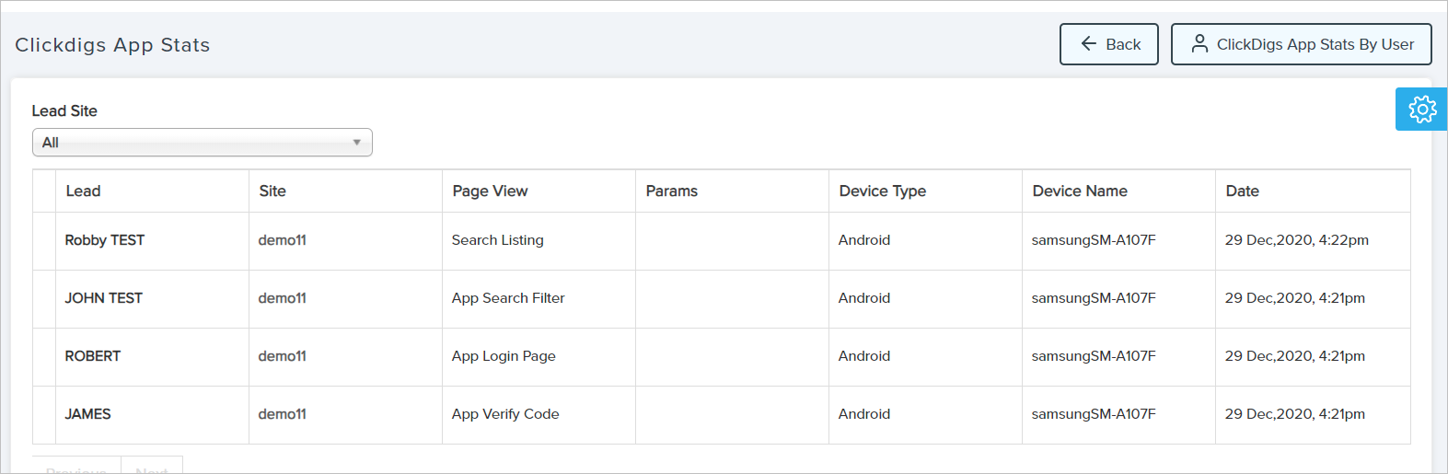The height and width of the screenshot is (474, 1448).
Task: Click the Back button
Action: (1108, 44)
